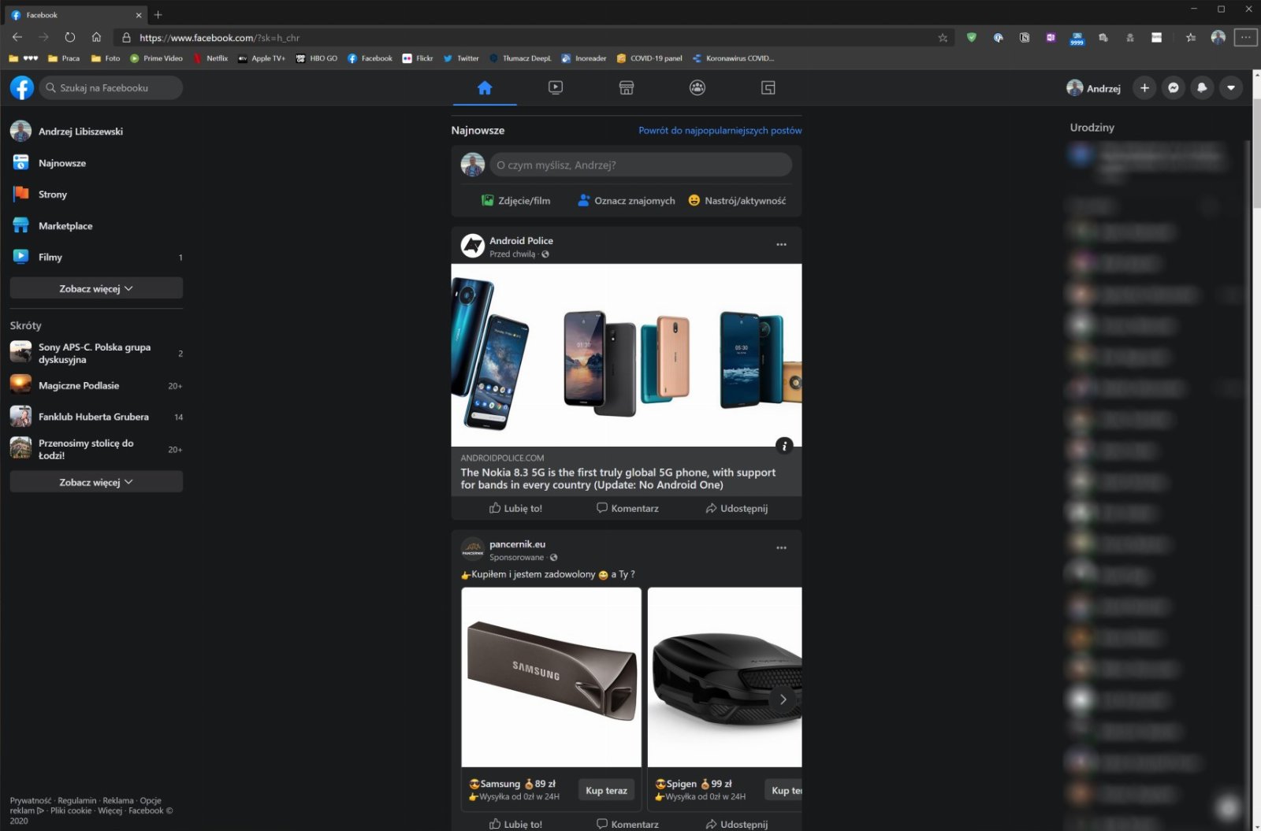Close the Facebook browser tab

click(139, 15)
